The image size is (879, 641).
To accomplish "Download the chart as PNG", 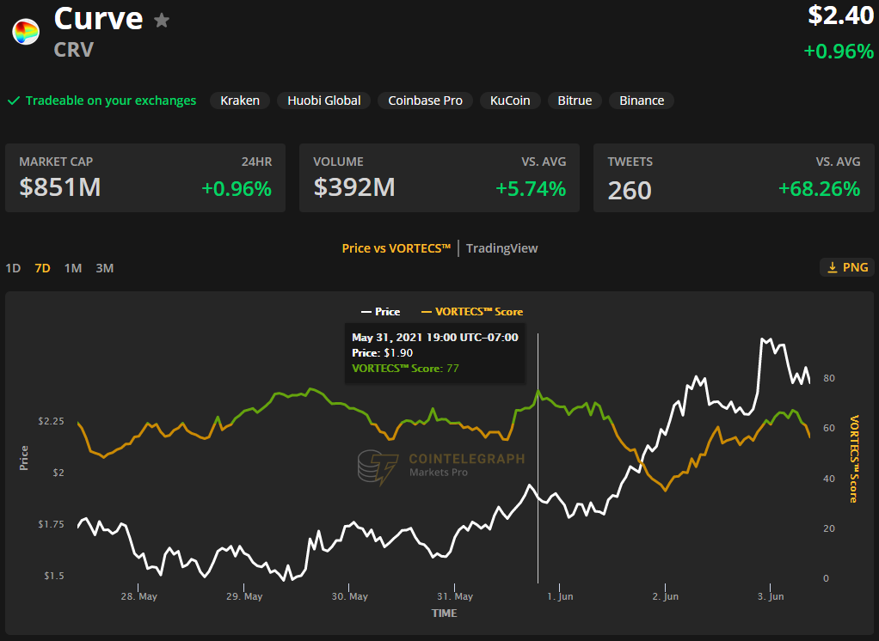I will pos(847,267).
